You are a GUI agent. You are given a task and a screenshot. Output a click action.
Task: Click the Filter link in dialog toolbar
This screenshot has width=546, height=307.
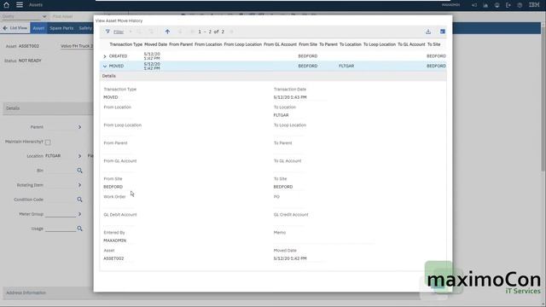pos(119,32)
